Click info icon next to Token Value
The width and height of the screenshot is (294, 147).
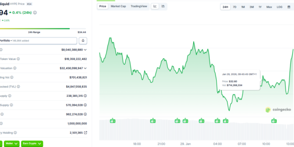(18, 59)
